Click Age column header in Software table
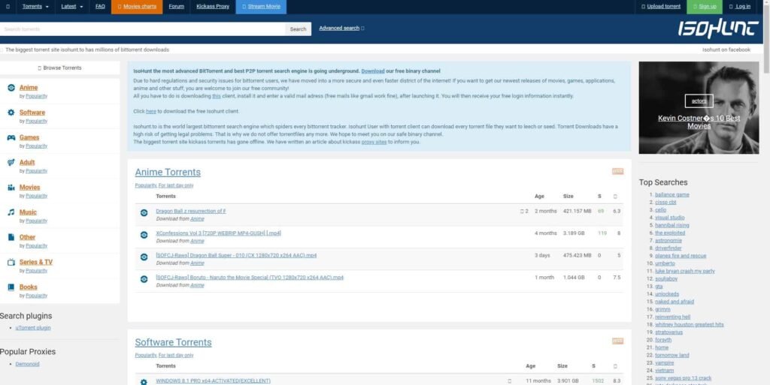The image size is (770, 385). [530, 366]
